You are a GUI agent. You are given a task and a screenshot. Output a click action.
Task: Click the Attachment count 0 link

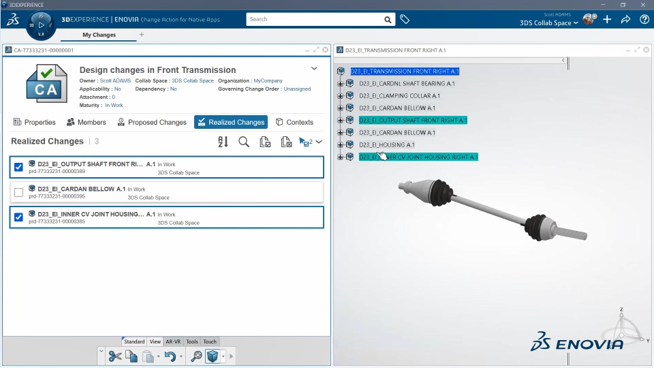click(x=113, y=97)
